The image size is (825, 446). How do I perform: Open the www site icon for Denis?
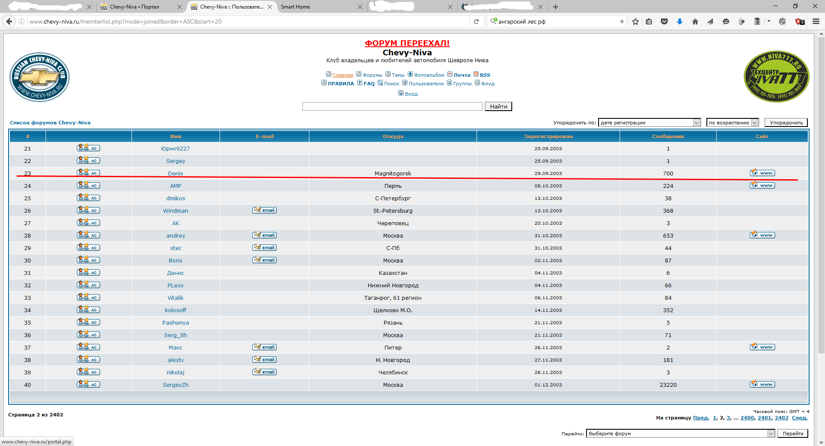pyautogui.click(x=762, y=173)
